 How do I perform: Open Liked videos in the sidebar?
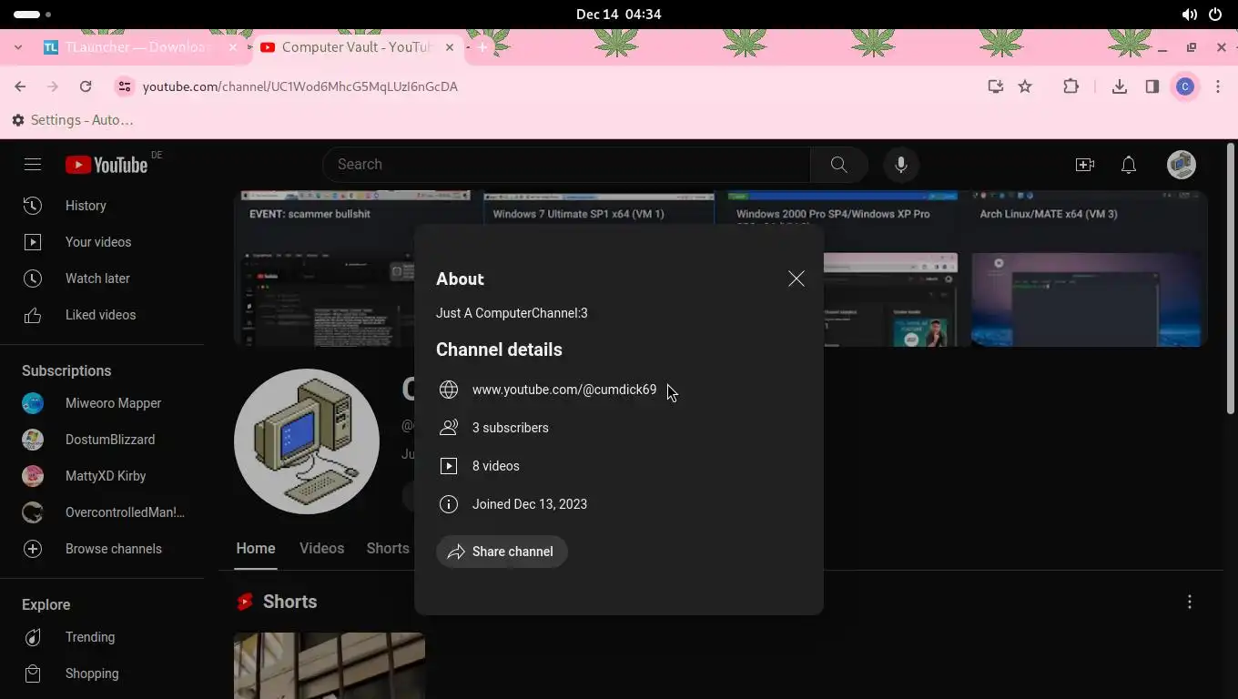(102, 315)
